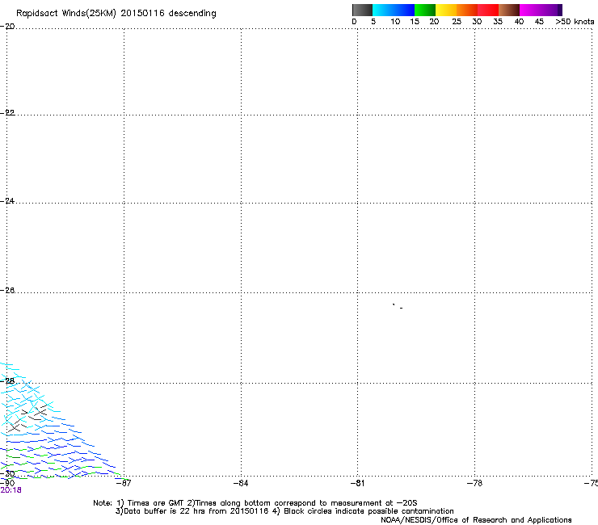The image size is (598, 525).
Task: Click the latitude label -24
Action: (x=7, y=201)
